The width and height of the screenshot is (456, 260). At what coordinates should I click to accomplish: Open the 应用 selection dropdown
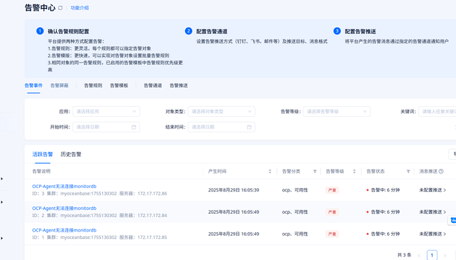click(106, 112)
